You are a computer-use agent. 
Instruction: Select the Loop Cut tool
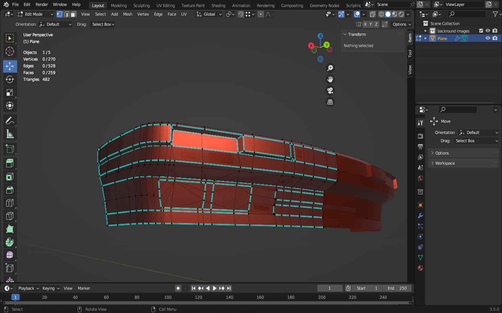(x=10, y=203)
